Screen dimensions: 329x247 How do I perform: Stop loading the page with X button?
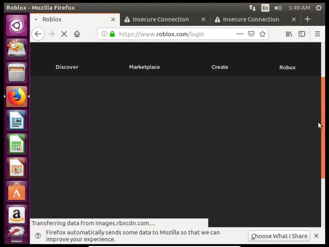click(x=64, y=34)
